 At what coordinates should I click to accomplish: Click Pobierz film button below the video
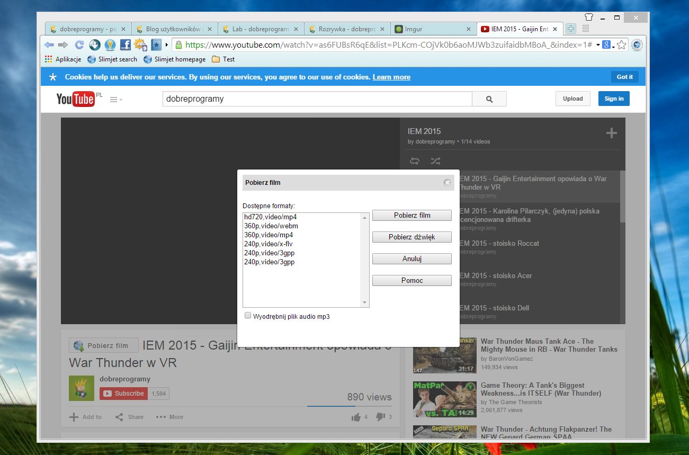[104, 345]
